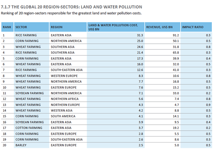The image size is (214, 156).
Task: Click the 12.6 pollution cost value
Action: coord(140,70)
